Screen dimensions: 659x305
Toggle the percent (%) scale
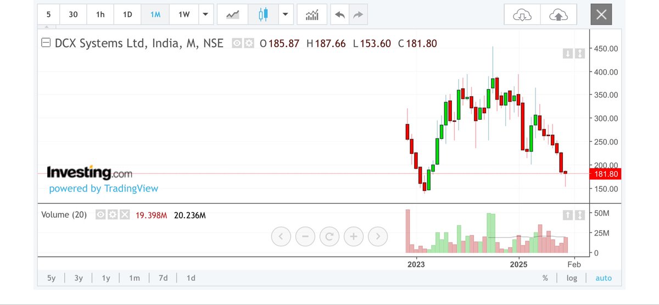point(545,278)
